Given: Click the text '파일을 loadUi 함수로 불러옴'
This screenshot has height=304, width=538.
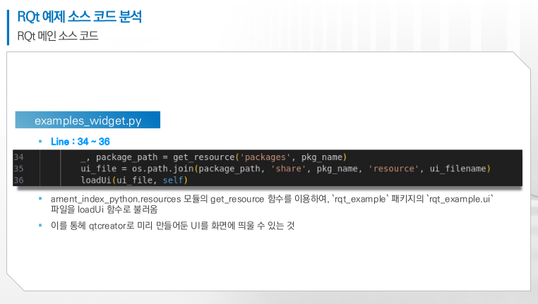Looking at the screenshot, I should pos(104,209).
